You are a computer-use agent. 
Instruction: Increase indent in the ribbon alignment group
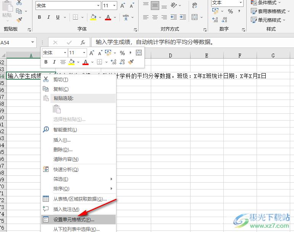coord(183,17)
